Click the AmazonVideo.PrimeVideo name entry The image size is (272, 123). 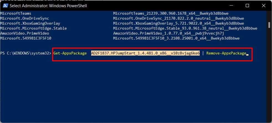(x=25, y=33)
